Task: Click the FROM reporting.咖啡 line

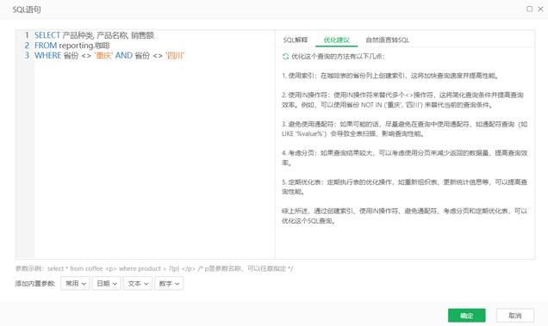Action: pos(72,46)
